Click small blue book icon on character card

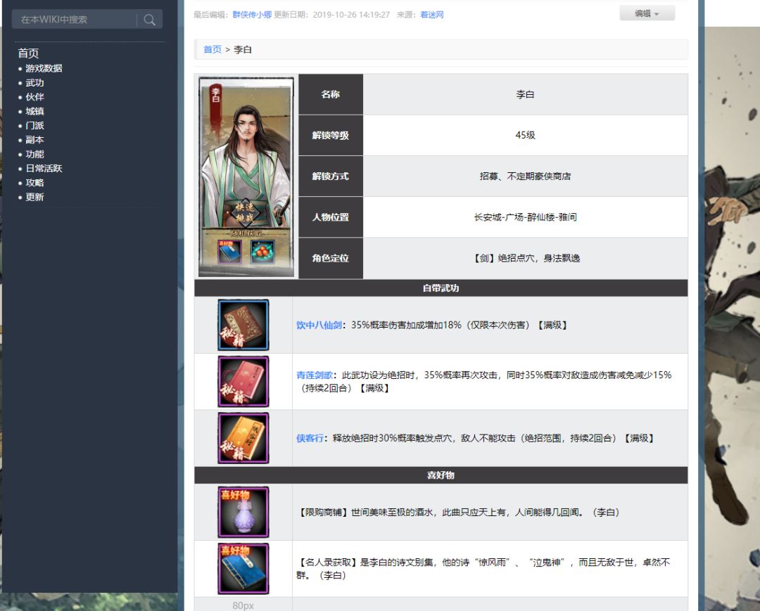tap(229, 252)
